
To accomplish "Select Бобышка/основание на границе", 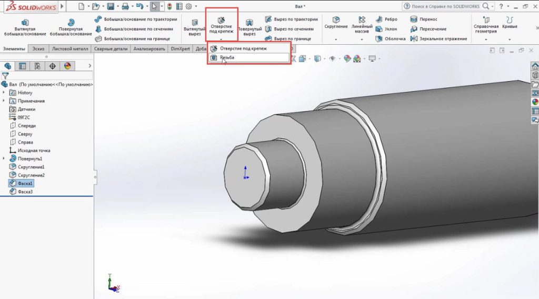I will pyautogui.click(x=133, y=38).
